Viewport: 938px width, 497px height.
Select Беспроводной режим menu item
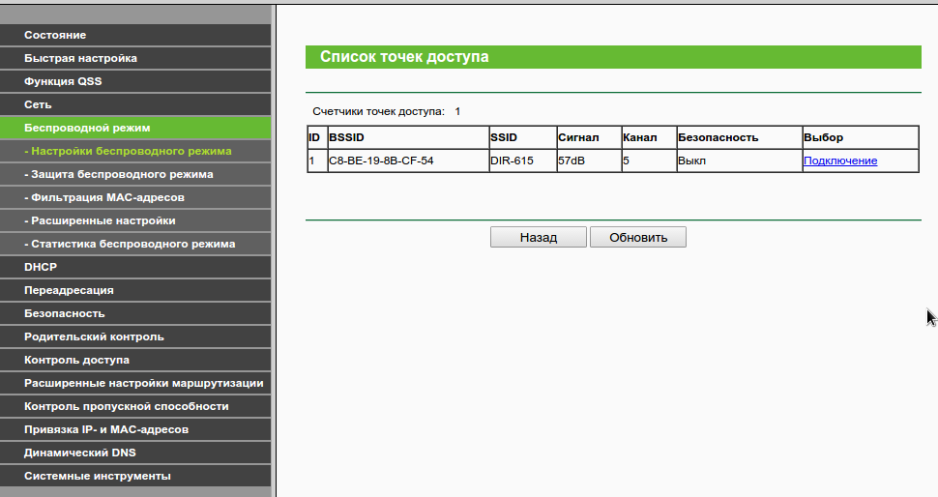135,128
